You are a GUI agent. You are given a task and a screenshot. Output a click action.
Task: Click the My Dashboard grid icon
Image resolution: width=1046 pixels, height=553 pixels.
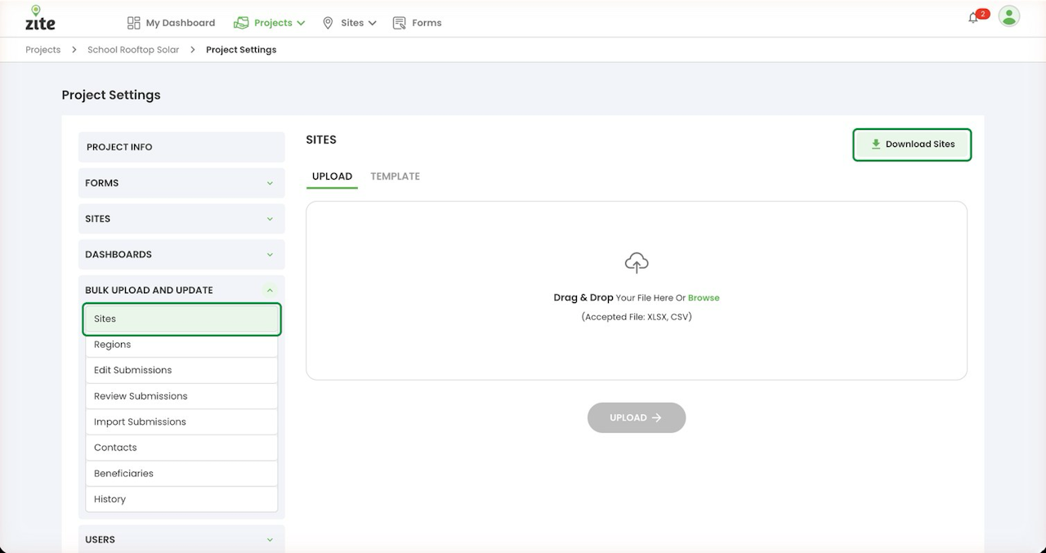(x=134, y=23)
